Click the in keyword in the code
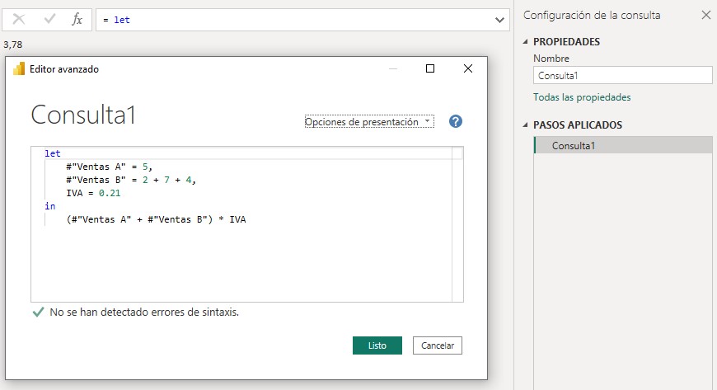 (49, 206)
